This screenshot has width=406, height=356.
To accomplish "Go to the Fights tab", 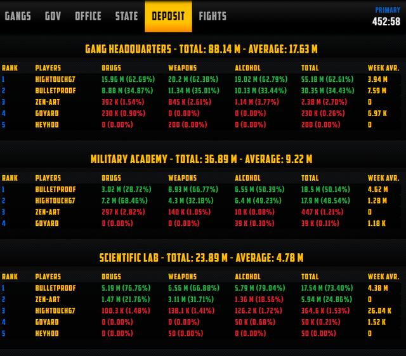I will [x=213, y=16].
